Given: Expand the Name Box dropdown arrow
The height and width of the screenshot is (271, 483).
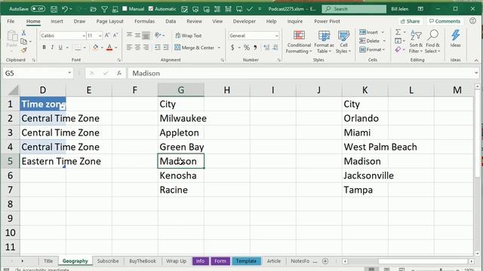Looking at the screenshot, I should pos(69,73).
